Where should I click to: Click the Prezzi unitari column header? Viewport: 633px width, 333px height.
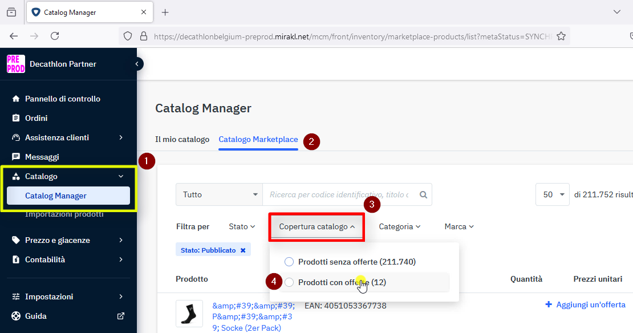point(598,279)
